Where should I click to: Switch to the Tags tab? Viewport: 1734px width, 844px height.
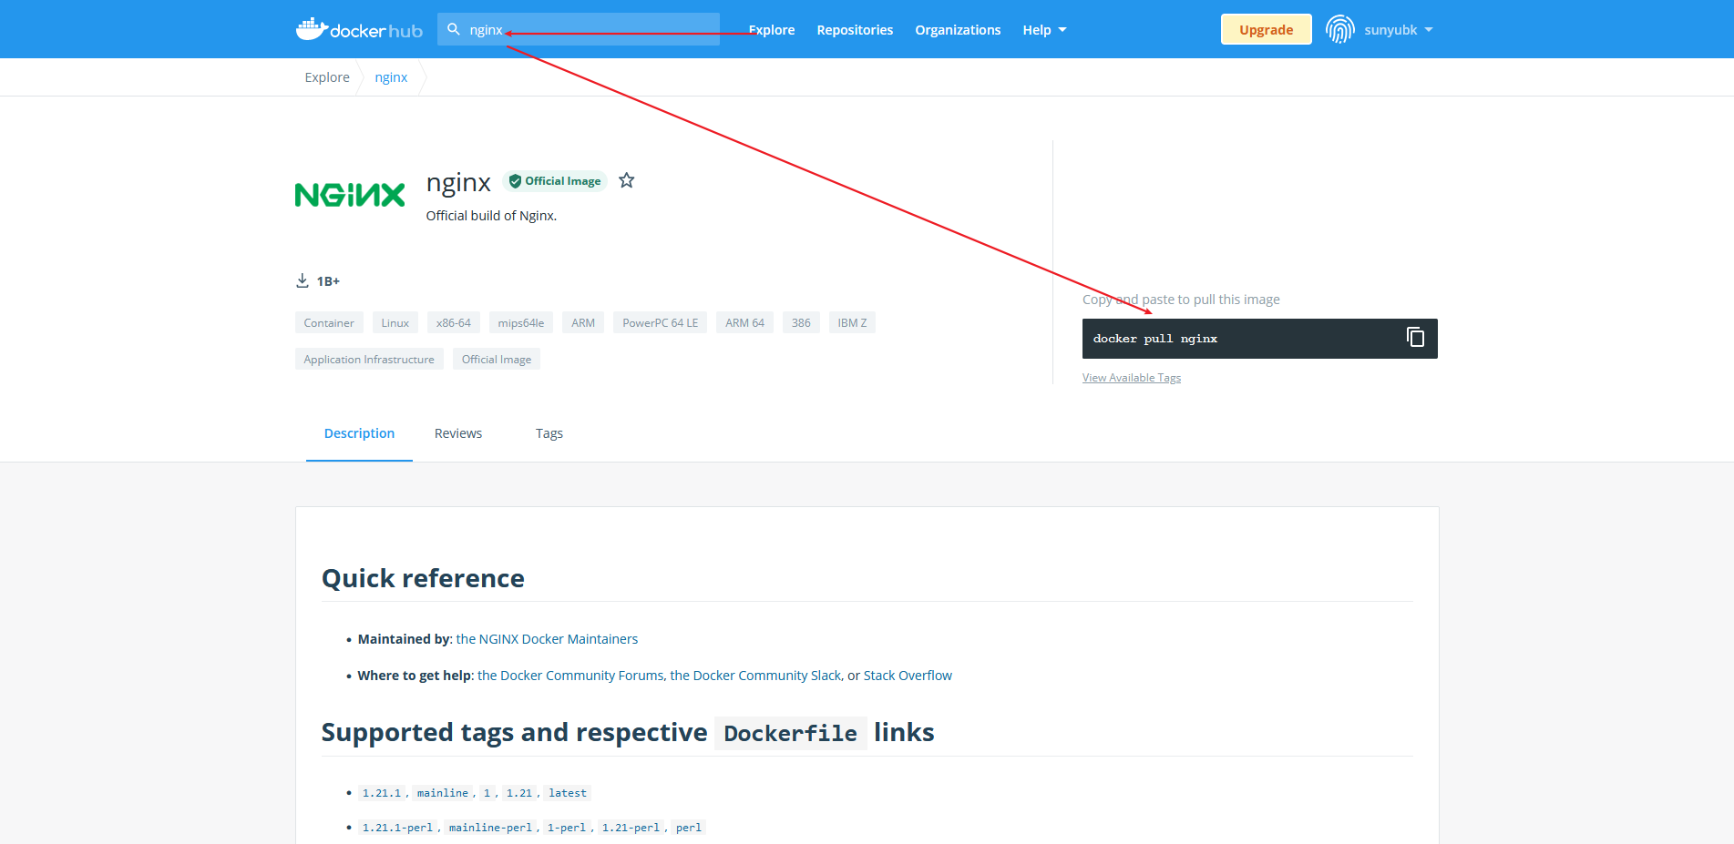coord(549,433)
